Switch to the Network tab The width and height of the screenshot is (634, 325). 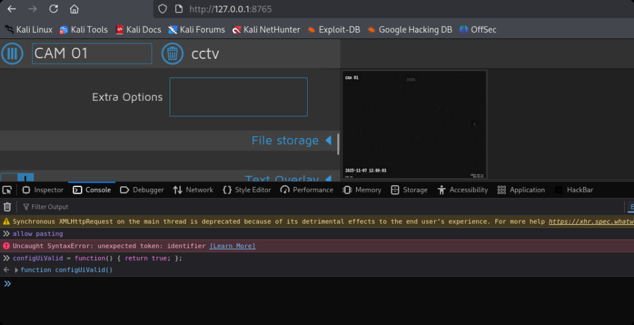(x=193, y=190)
